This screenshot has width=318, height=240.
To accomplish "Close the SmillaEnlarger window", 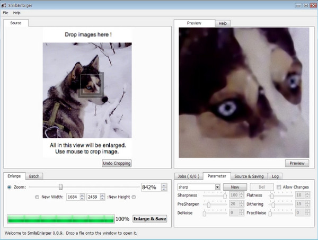I will [x=313, y=5].
